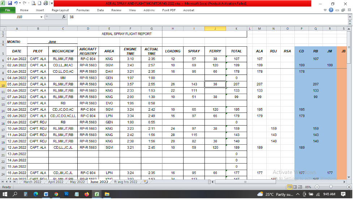
Task: Open the Name Box dropdown arrow
Action: [x=42, y=17]
